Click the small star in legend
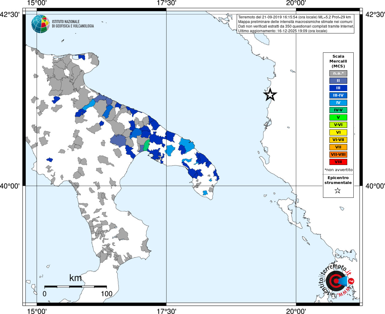Viewport: 385px width, 314px height. (x=338, y=191)
